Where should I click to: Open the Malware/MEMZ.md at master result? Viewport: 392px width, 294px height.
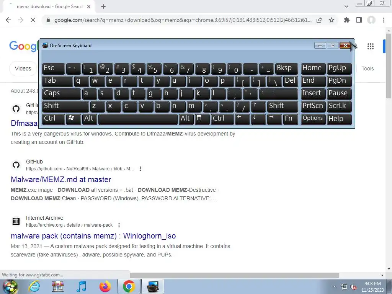tap(61, 180)
